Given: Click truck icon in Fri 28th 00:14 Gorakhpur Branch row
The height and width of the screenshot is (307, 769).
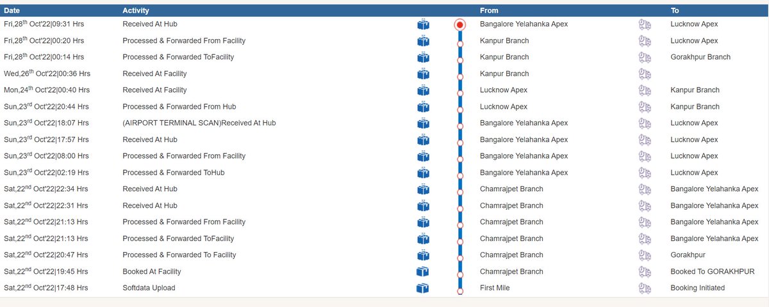Looking at the screenshot, I should 645,58.
